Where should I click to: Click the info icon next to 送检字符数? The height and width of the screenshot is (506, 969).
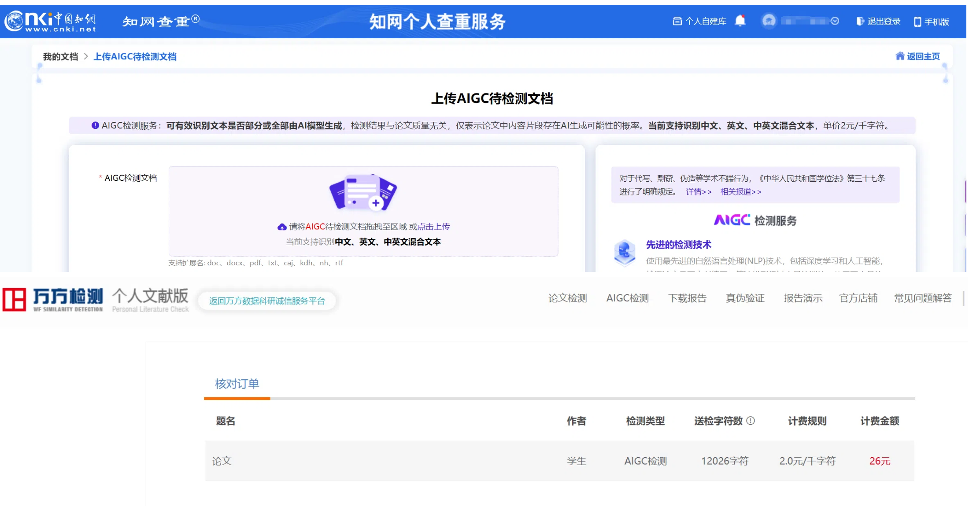[x=751, y=421]
